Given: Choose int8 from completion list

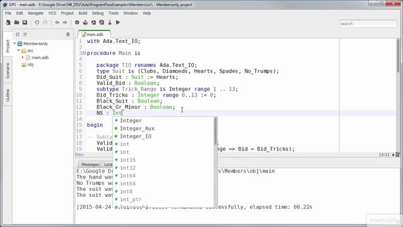Looking at the screenshot, I should click(164, 192).
